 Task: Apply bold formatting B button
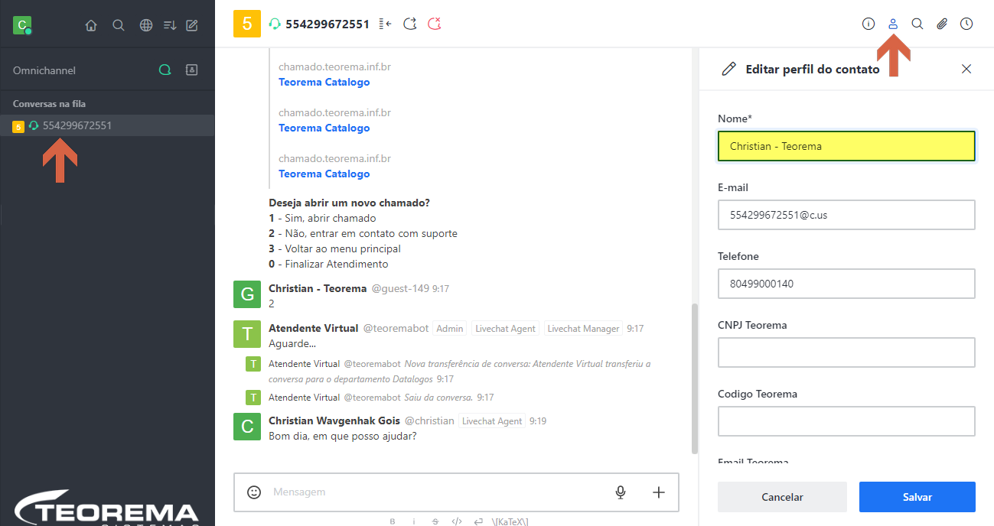point(393,521)
